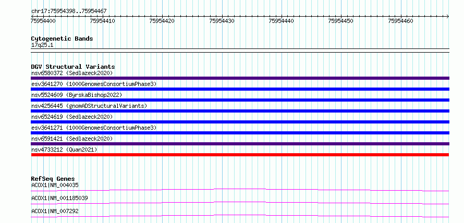Image resolution: width=464 pixels, height=223 pixels.
Task: Click the blue bar under esv3641270
Action: point(240,89)
